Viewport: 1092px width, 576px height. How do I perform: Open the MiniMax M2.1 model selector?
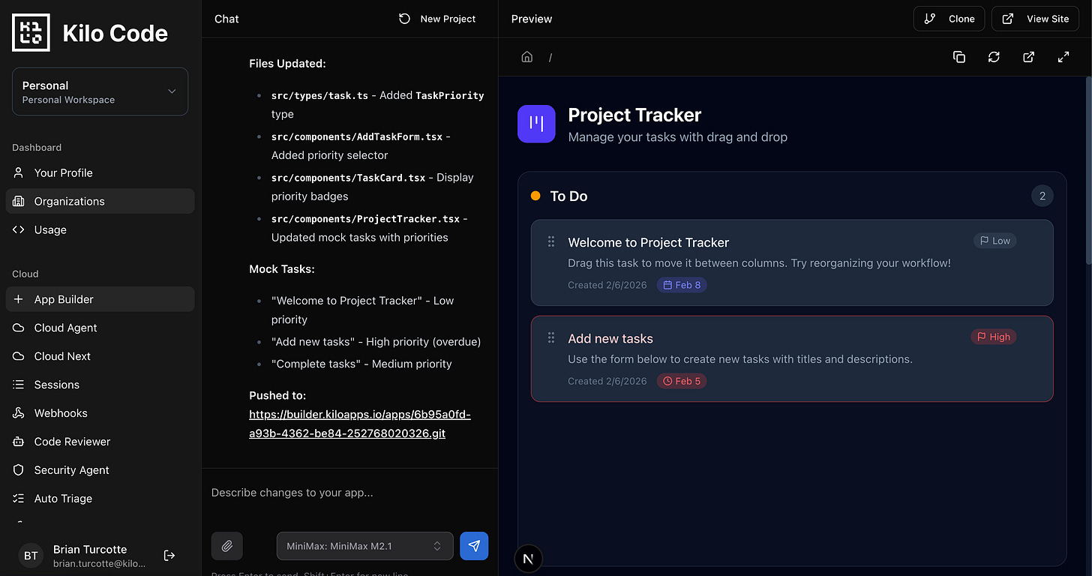(365, 546)
